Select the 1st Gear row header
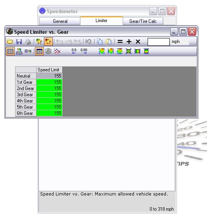 [26, 82]
